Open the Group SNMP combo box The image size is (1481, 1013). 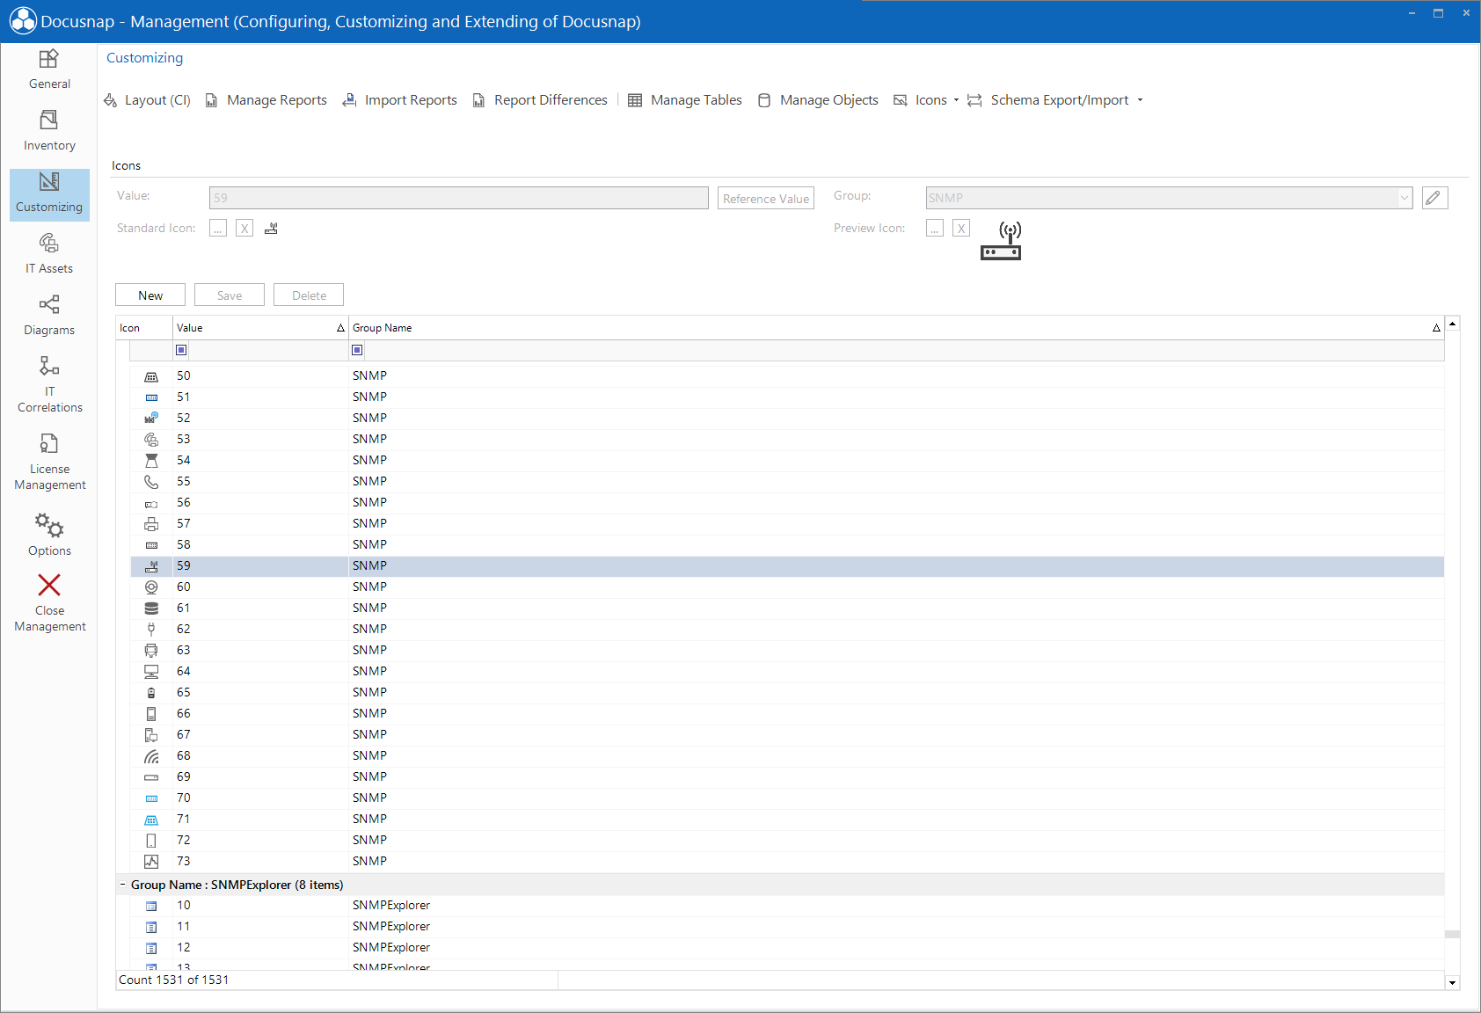click(x=1169, y=198)
